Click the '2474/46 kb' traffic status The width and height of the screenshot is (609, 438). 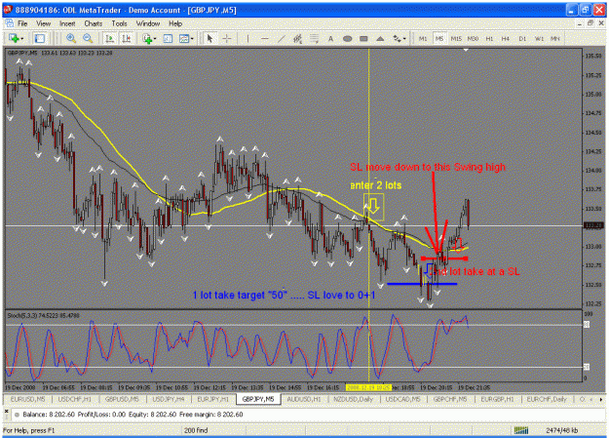561,430
